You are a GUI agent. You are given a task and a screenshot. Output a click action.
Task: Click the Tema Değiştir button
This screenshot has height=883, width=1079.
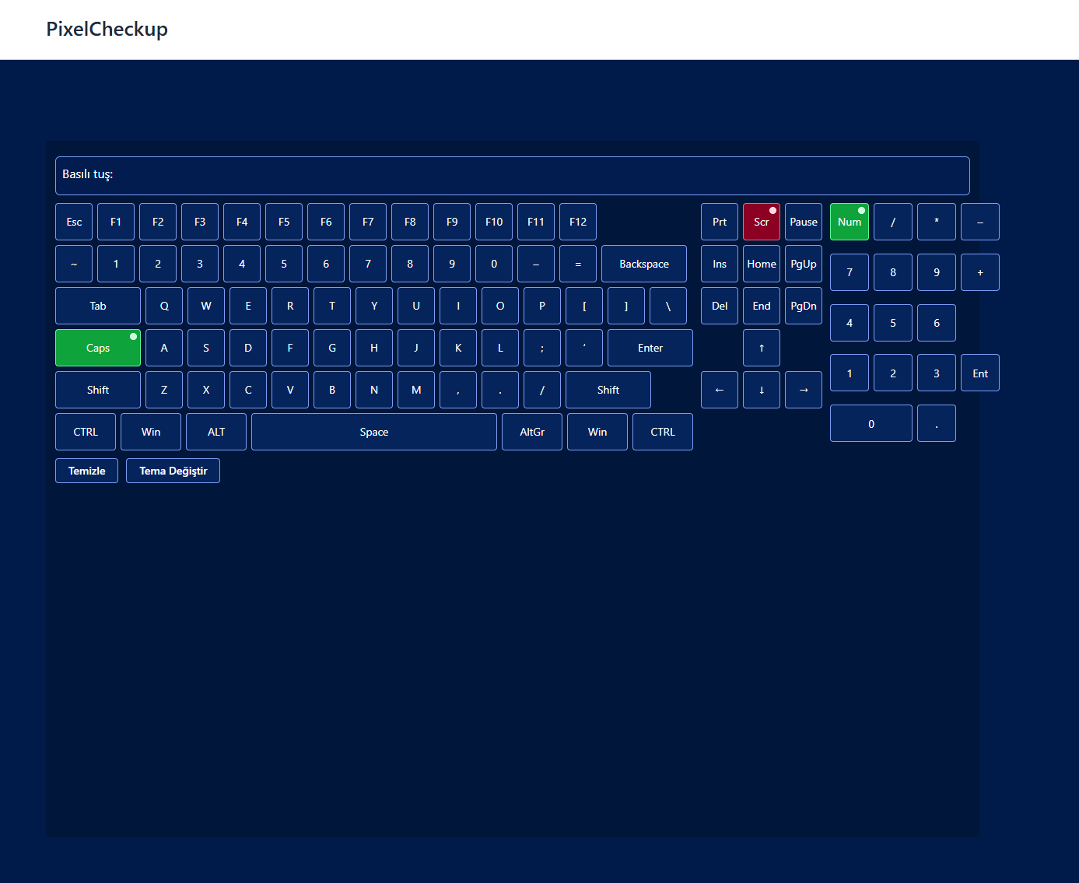173,471
